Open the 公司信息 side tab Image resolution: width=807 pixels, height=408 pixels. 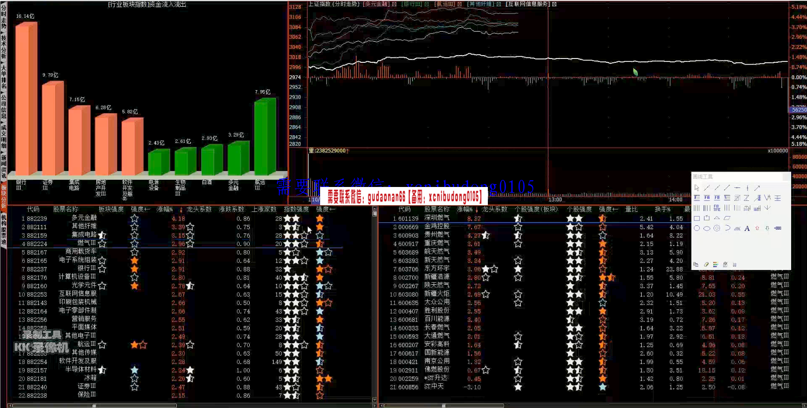[3, 107]
